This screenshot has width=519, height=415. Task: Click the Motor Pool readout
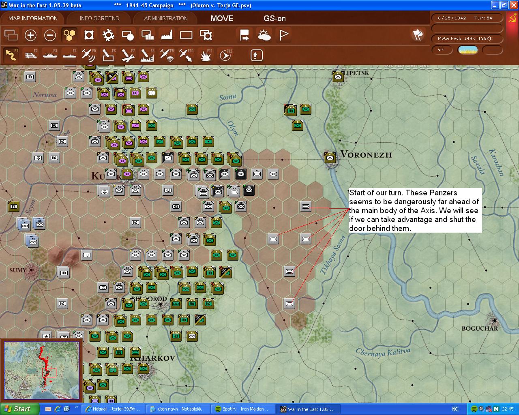click(x=467, y=39)
